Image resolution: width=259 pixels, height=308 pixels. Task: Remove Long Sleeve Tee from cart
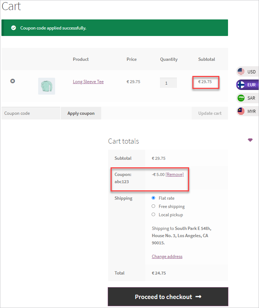(x=13, y=81)
